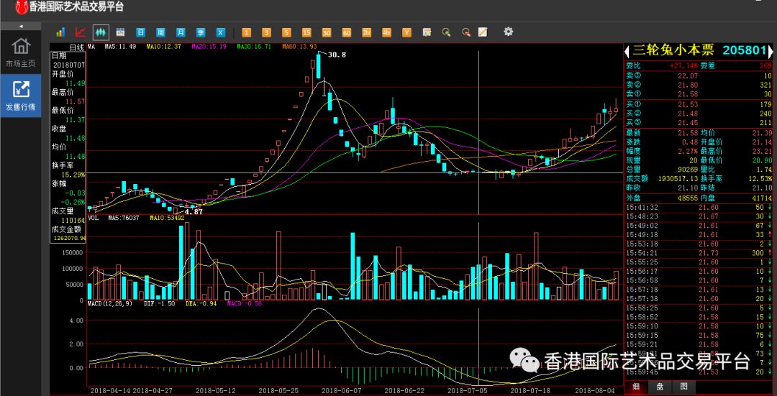The width and height of the screenshot is (777, 396).
Task: Click the 卖② price 21.80
Action: 688,85
